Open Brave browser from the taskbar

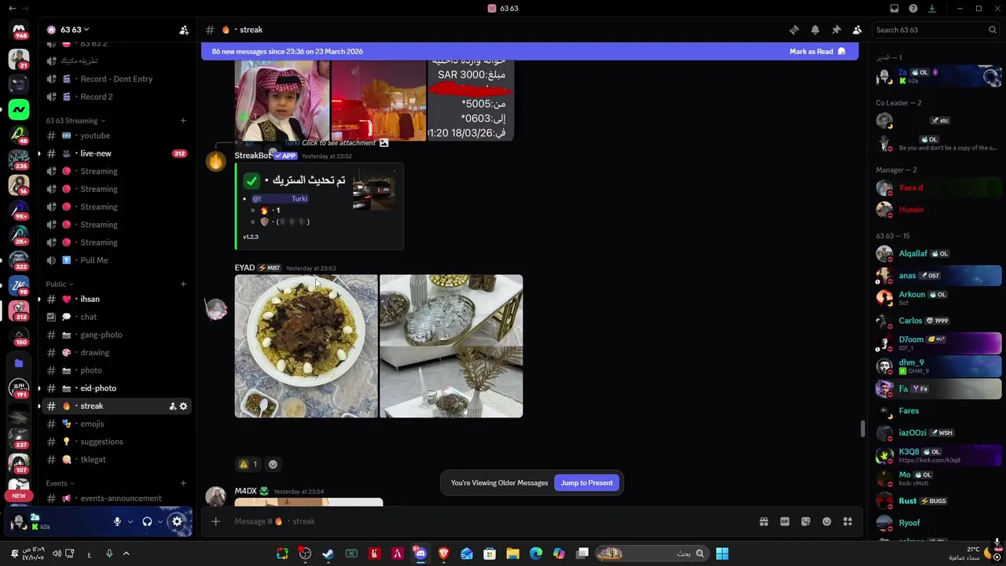[443, 553]
